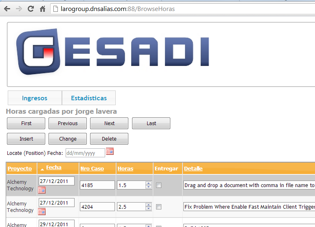Sort by the Horas column header
The width and height of the screenshot is (315, 227).
point(126,169)
